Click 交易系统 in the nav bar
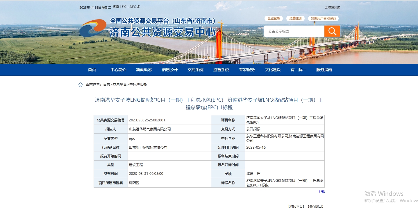418x212 pixels. 195,70
